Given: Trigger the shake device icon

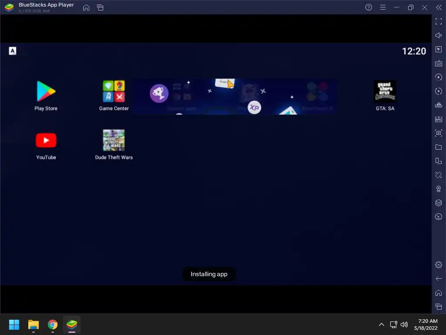Looking at the screenshot, I should (x=439, y=175).
